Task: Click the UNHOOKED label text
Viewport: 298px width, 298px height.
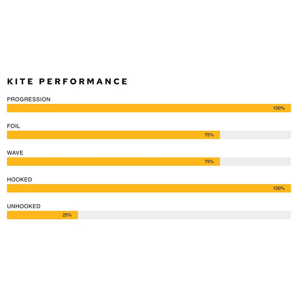Action: (x=24, y=206)
